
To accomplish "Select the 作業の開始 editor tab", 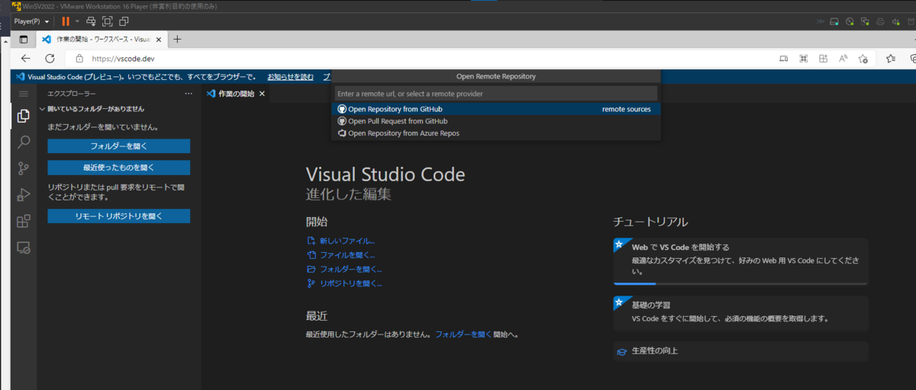I will tap(237, 94).
